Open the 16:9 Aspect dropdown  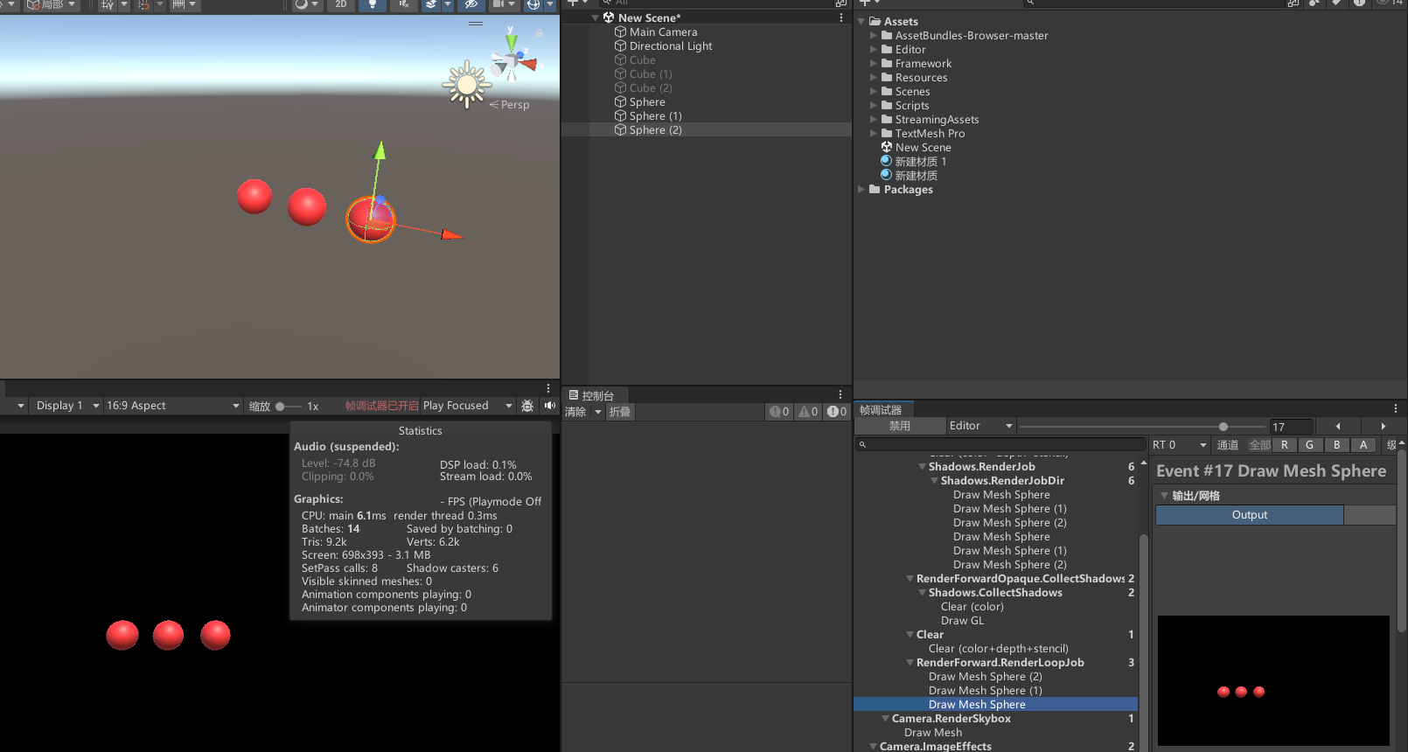(172, 406)
